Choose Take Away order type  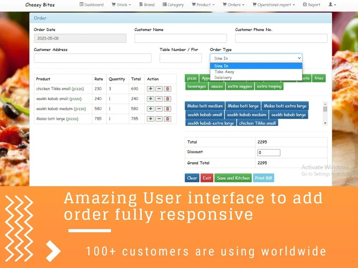(x=256, y=72)
